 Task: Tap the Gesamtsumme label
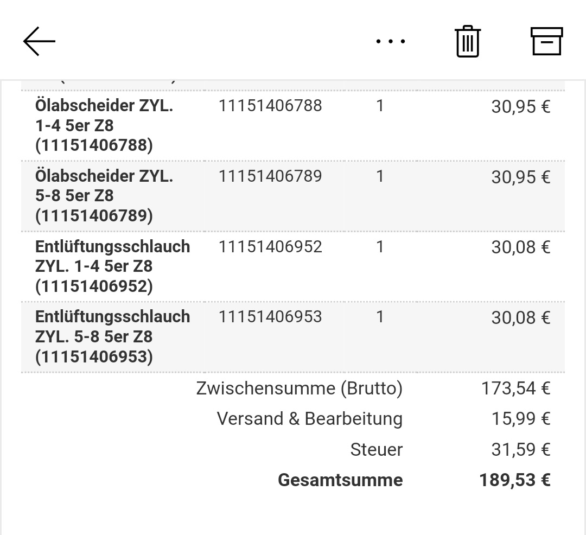coord(340,480)
